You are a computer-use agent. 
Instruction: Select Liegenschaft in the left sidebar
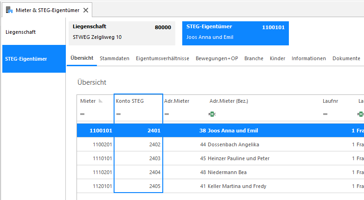point(34,32)
